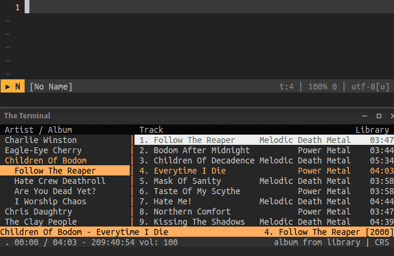This screenshot has height=256, width=394.
Task: Select the Follow The Reaper album
Action: coord(65,171)
